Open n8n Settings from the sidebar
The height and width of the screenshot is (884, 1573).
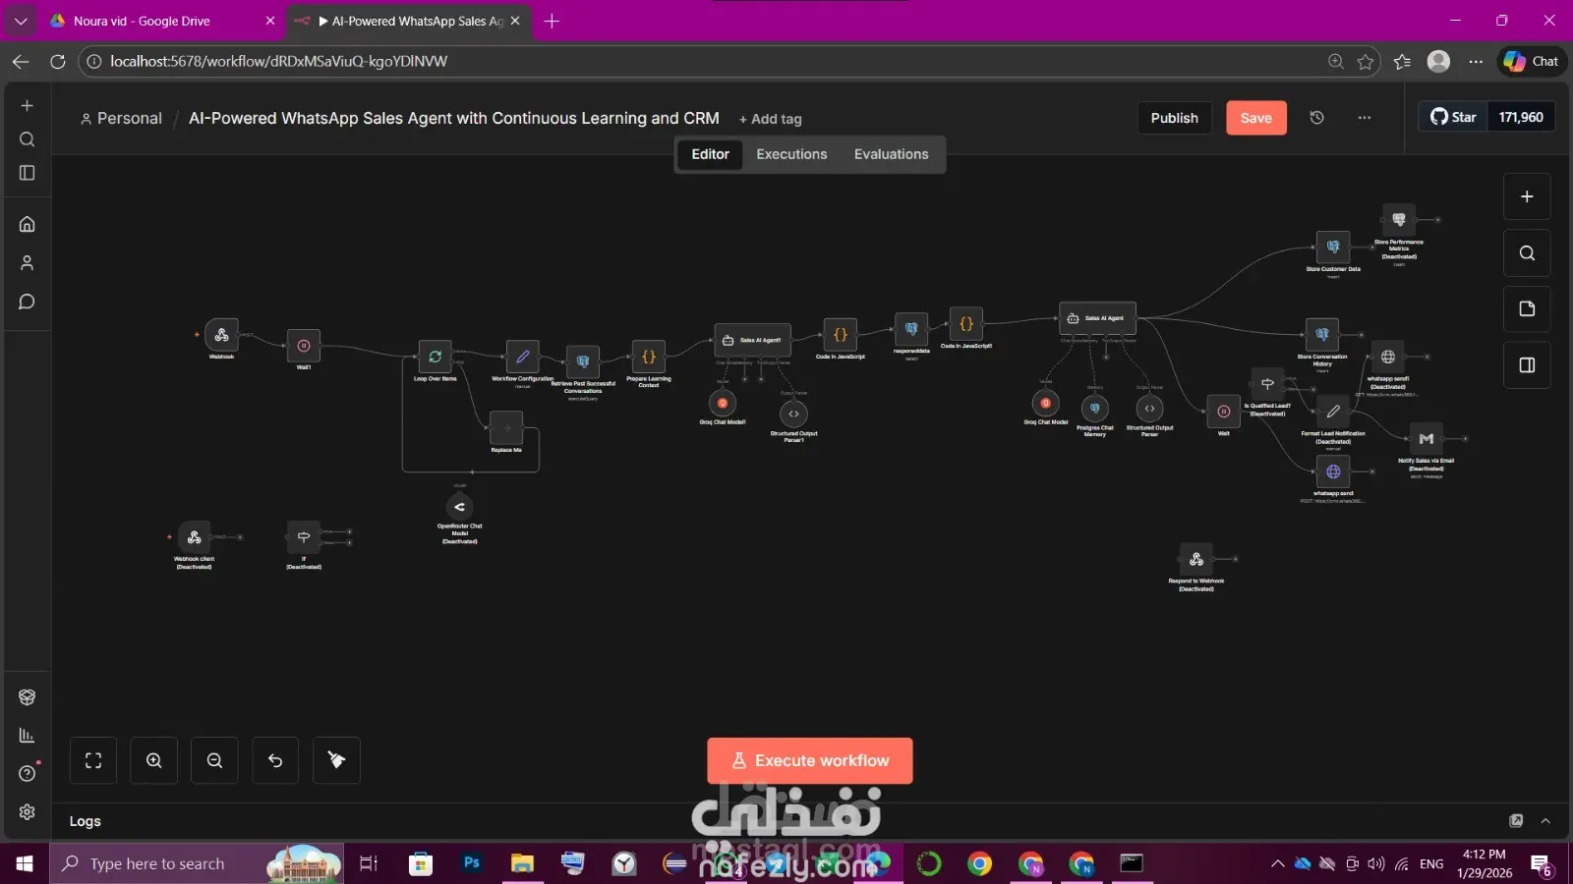[x=28, y=812]
